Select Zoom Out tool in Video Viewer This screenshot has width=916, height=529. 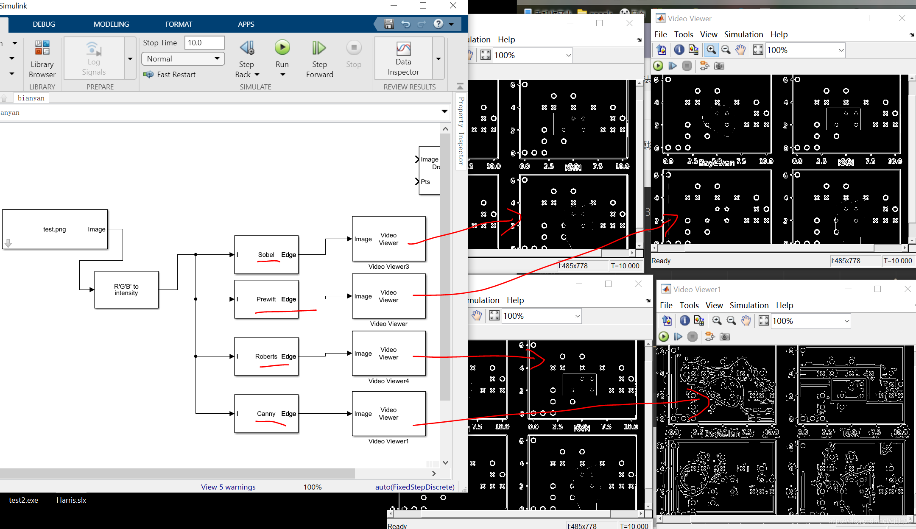click(726, 50)
